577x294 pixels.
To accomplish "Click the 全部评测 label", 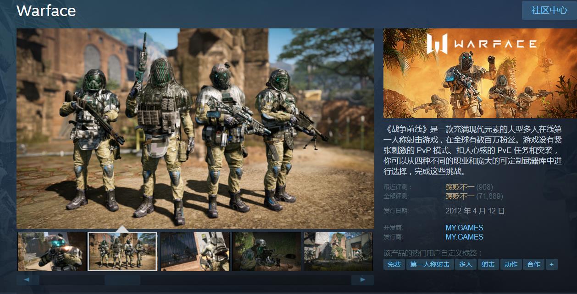I will point(395,196).
